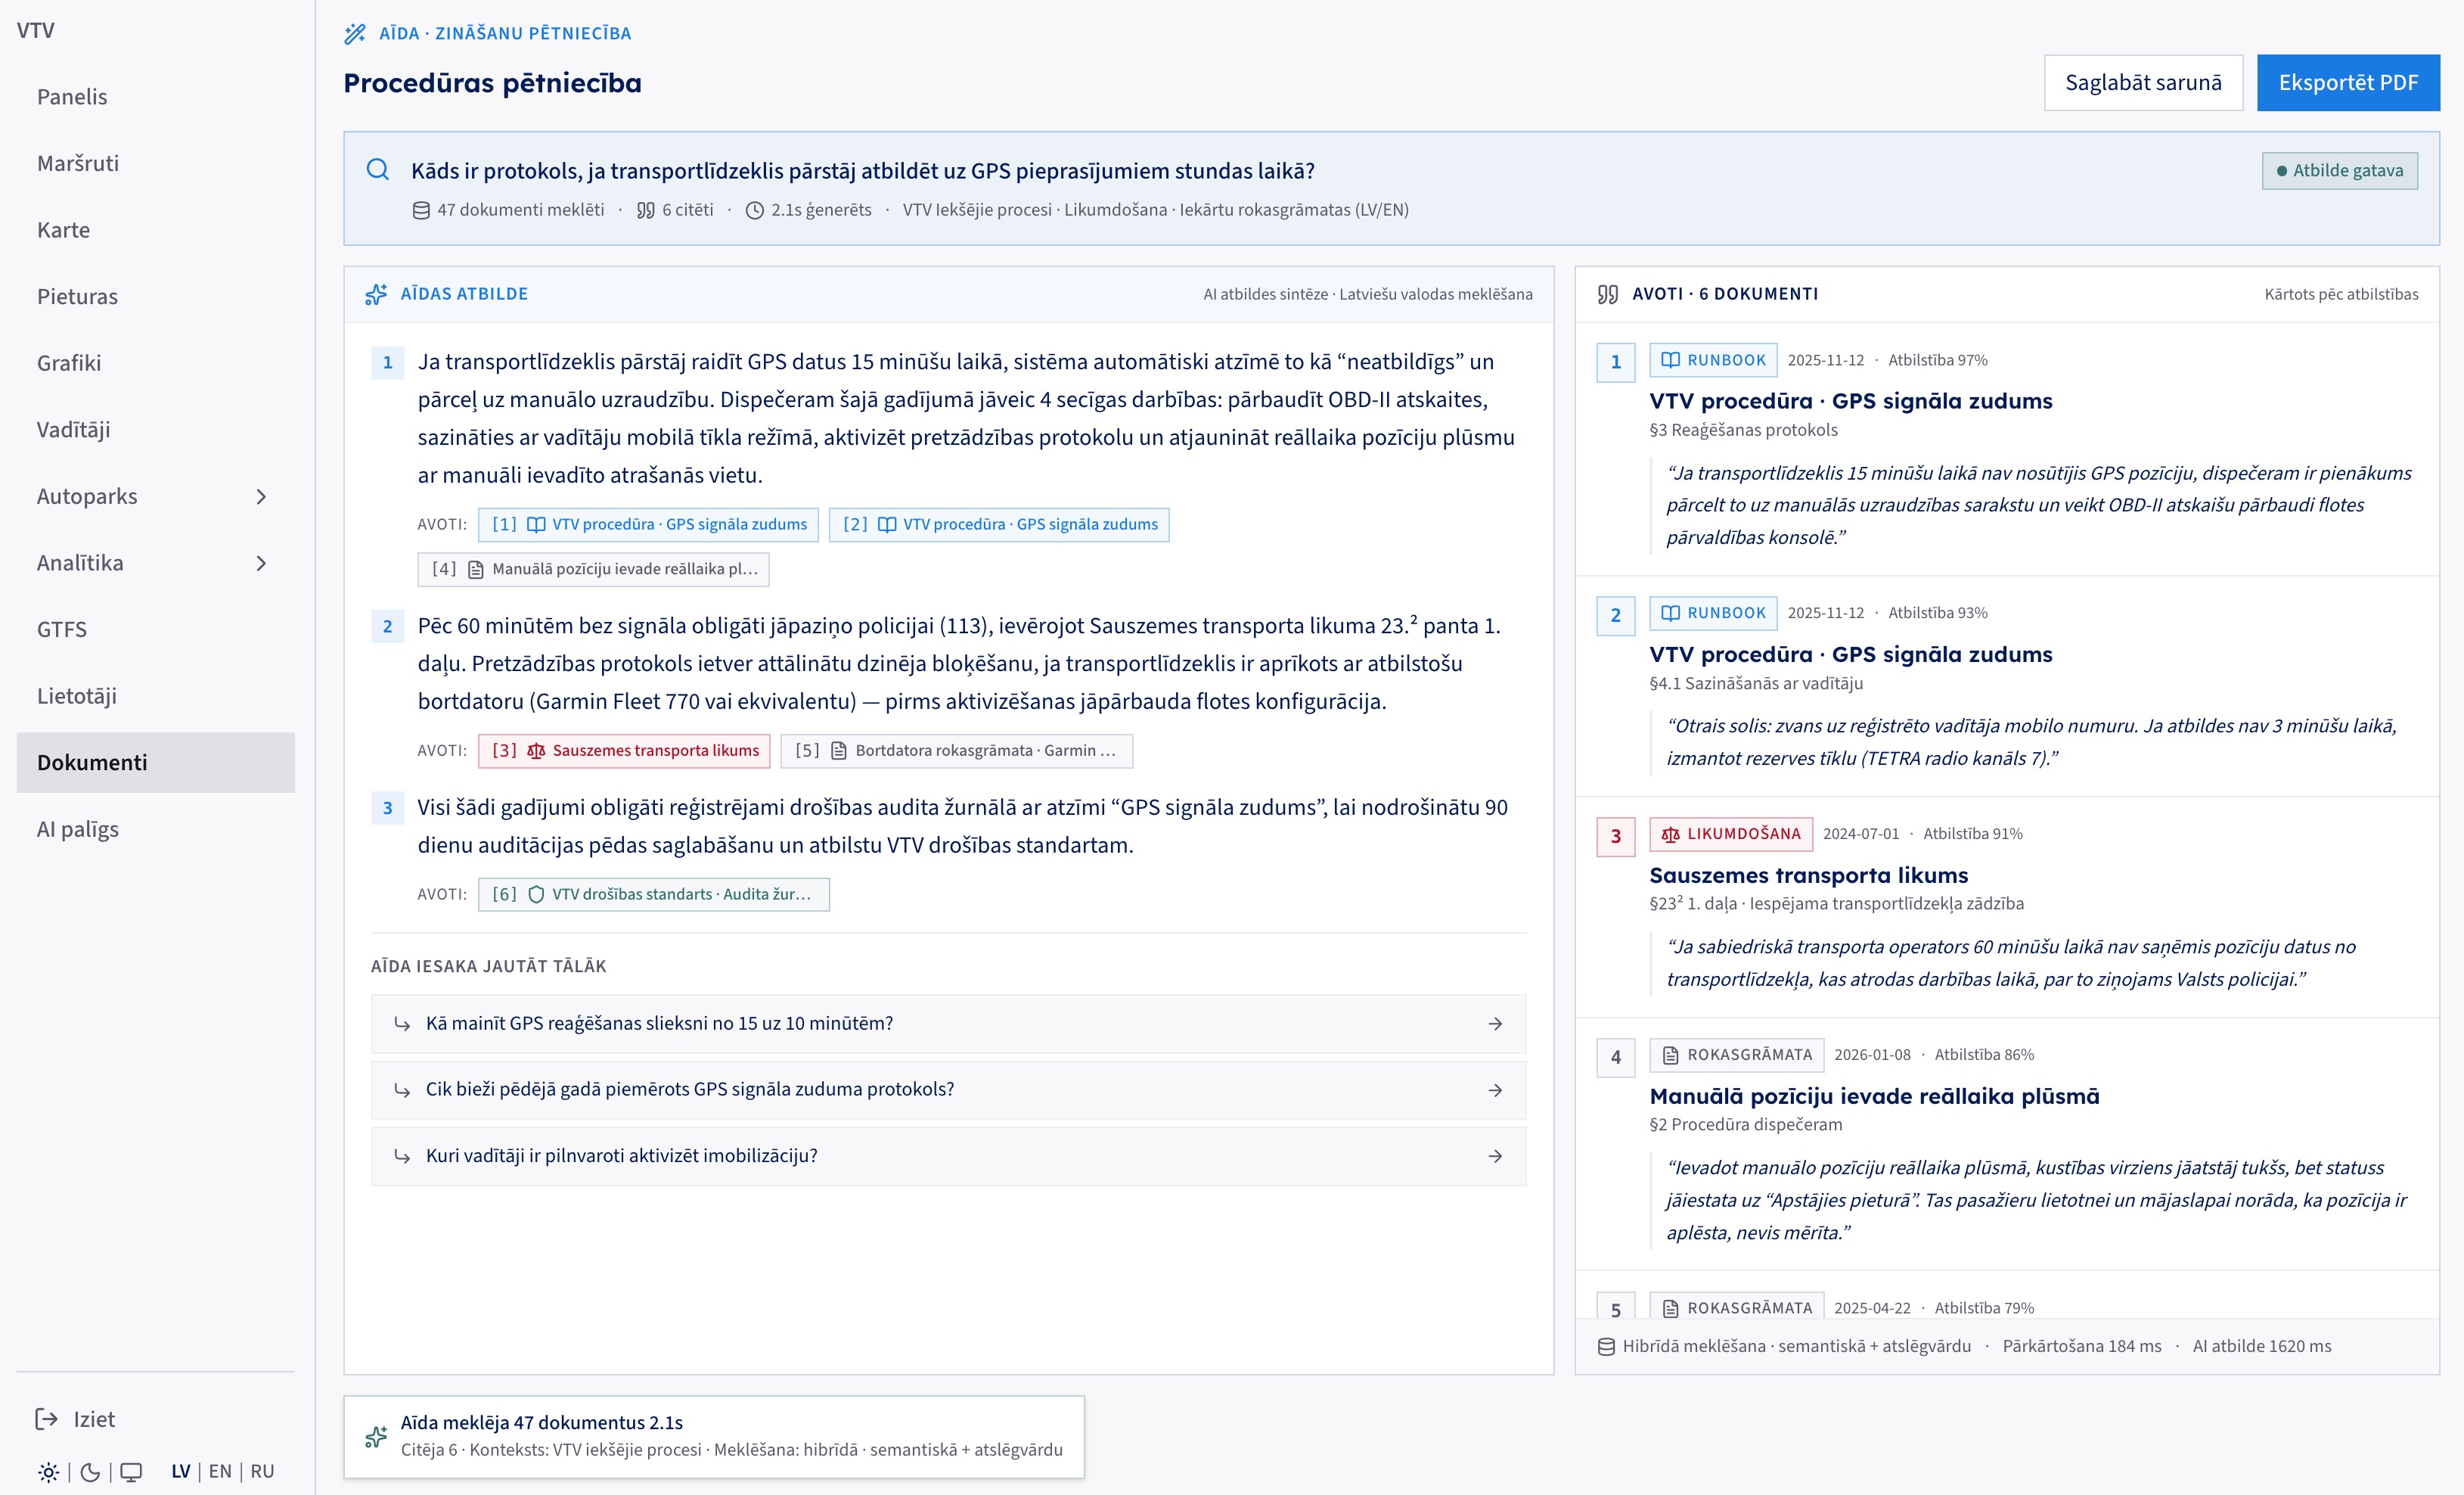
Task: Switch language to RU
Action: tap(262, 1472)
